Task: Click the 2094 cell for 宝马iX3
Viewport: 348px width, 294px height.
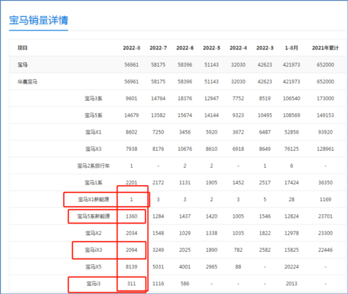Action: (131, 250)
